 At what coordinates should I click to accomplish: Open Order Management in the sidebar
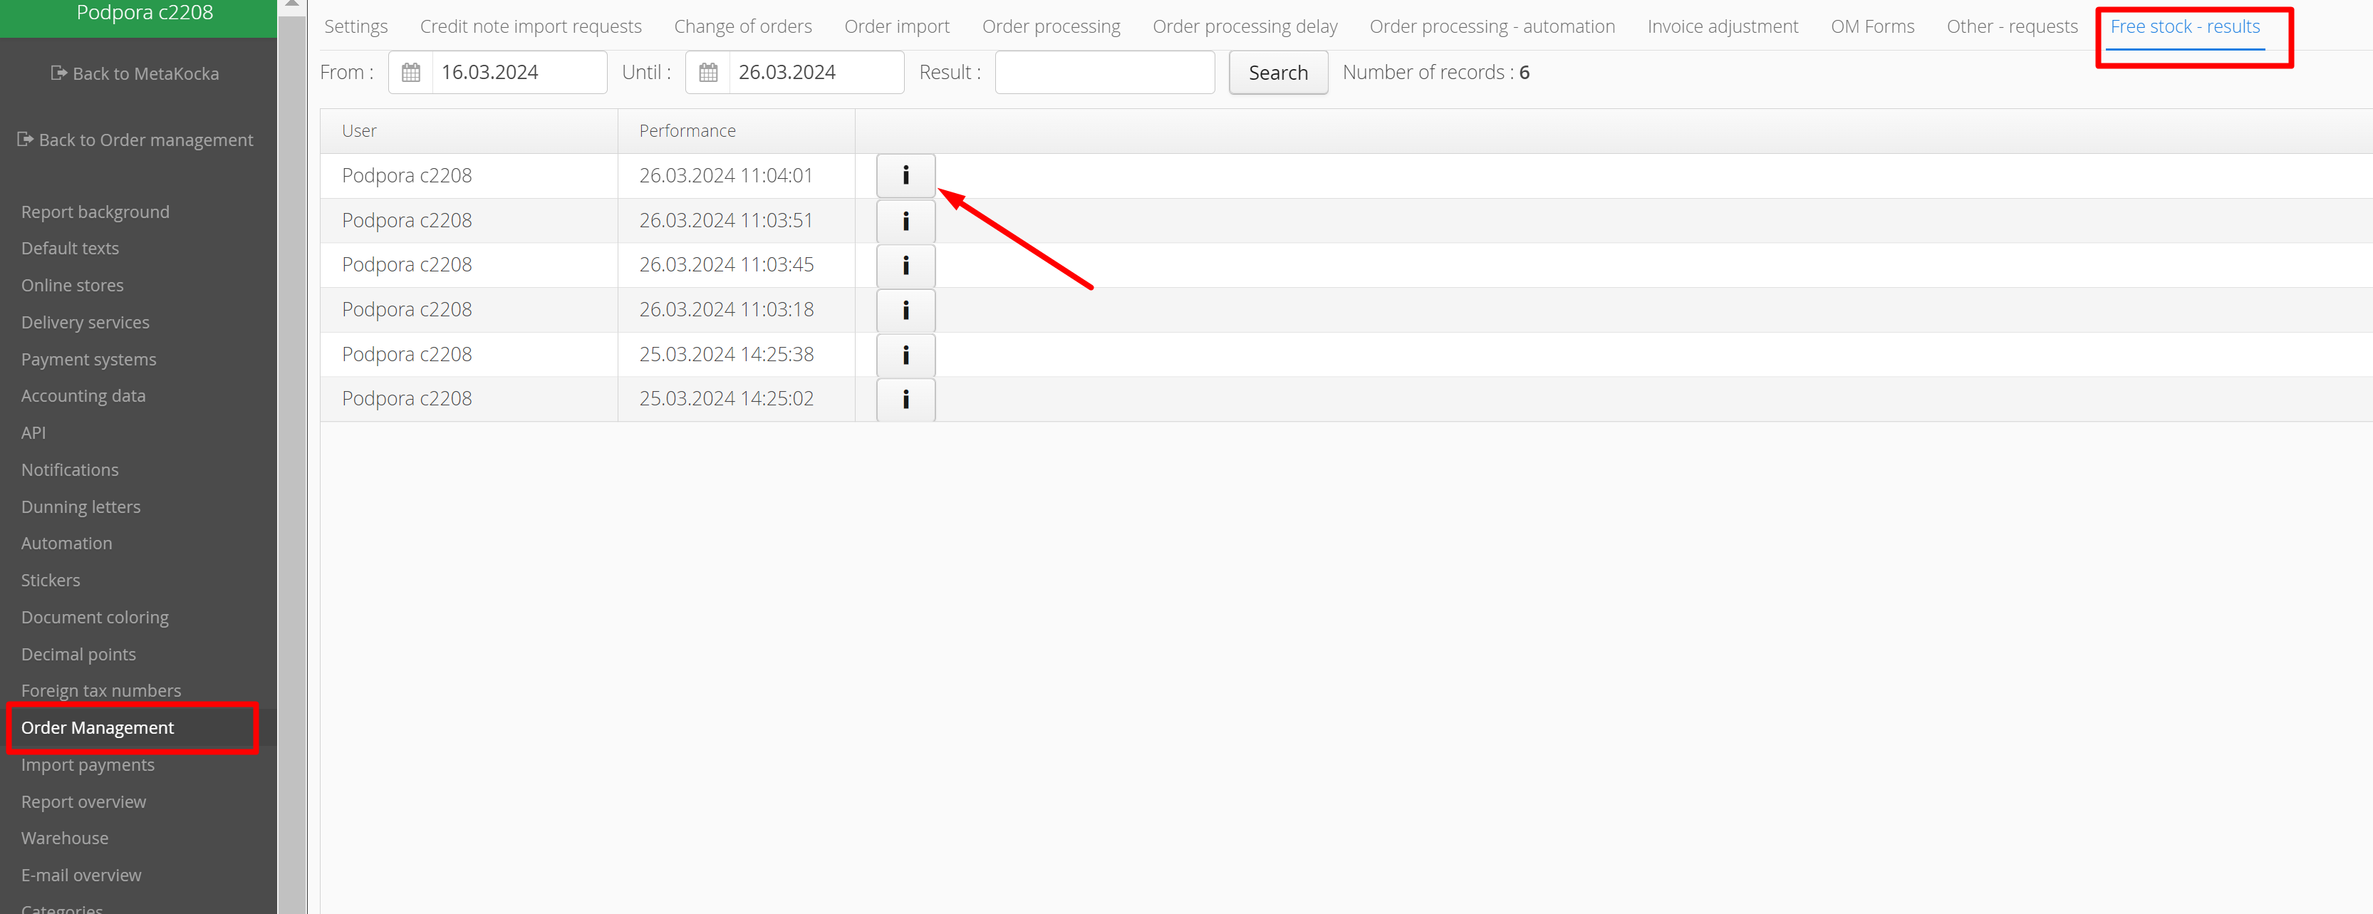[x=98, y=727]
